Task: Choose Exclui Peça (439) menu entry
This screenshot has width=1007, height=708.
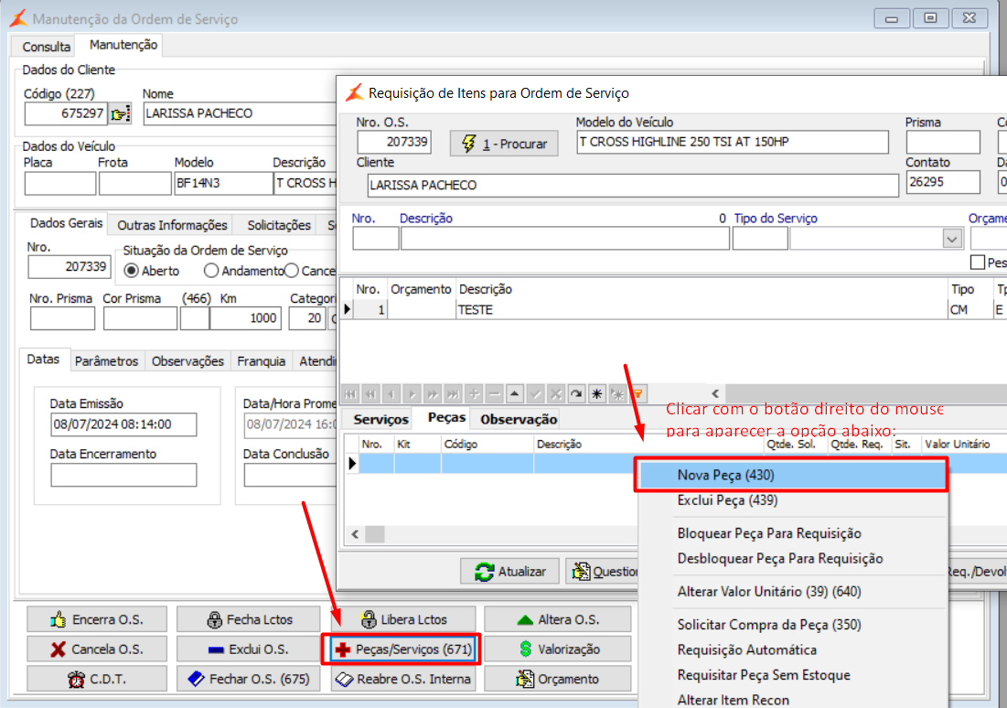Action: [792, 500]
